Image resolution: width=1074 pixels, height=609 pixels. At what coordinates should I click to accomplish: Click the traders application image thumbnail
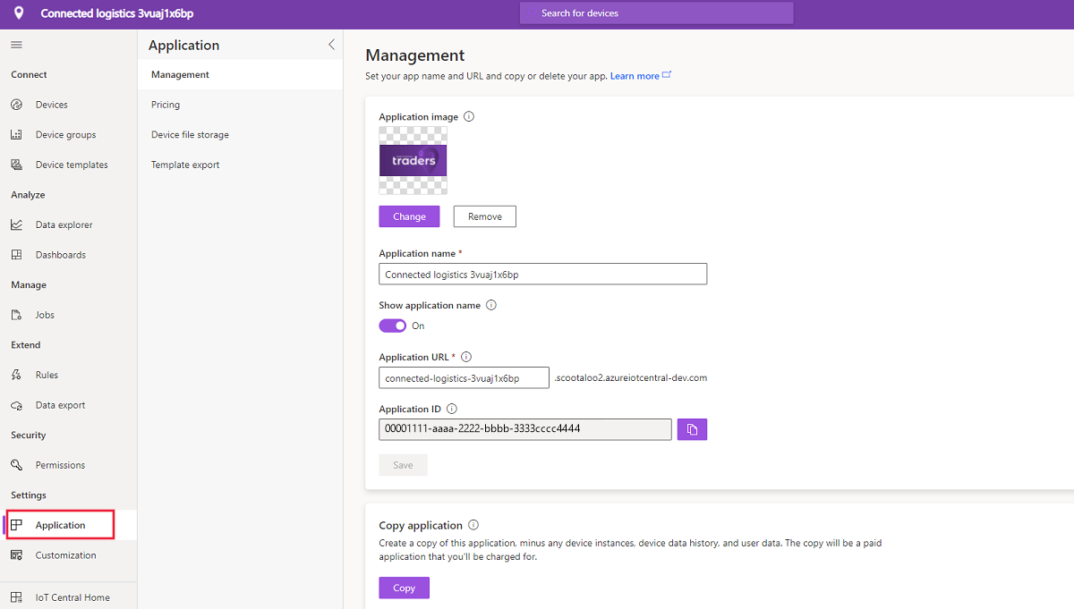click(x=413, y=161)
